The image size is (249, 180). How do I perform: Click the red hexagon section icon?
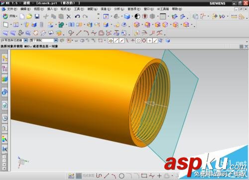coord(145,16)
